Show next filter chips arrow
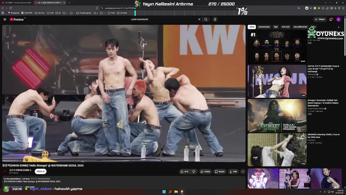This screenshot has height=195, width=346. [x=338, y=27]
